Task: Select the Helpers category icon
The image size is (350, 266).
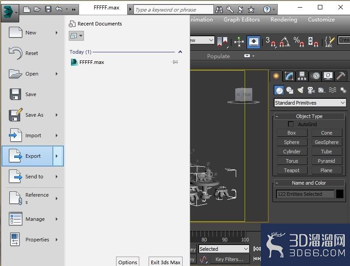Action: [x=321, y=90]
